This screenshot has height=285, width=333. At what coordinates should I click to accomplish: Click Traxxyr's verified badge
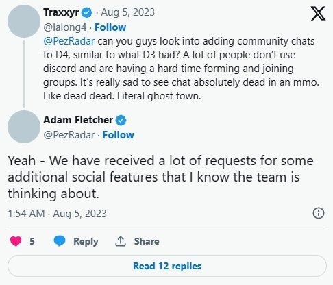click(x=87, y=12)
